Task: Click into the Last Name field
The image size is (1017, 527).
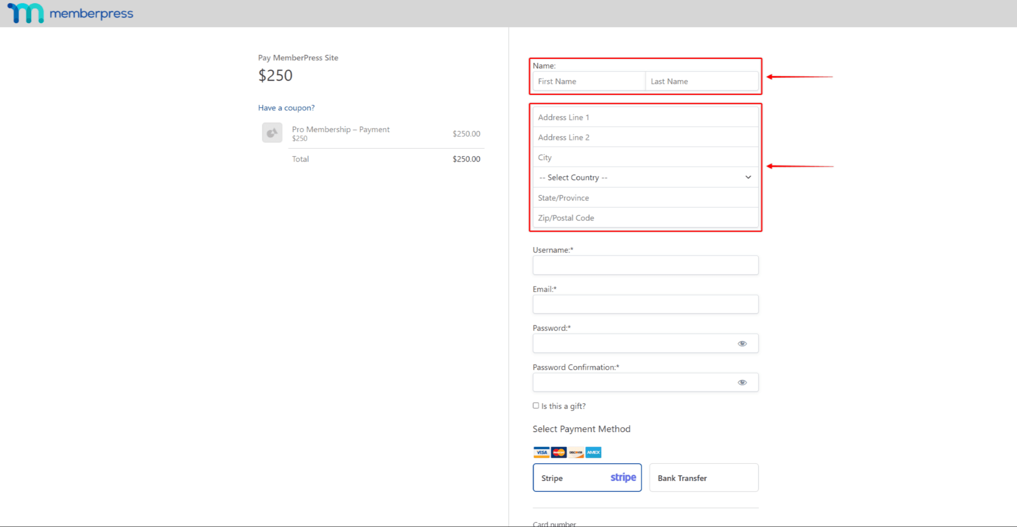Action: pos(702,82)
